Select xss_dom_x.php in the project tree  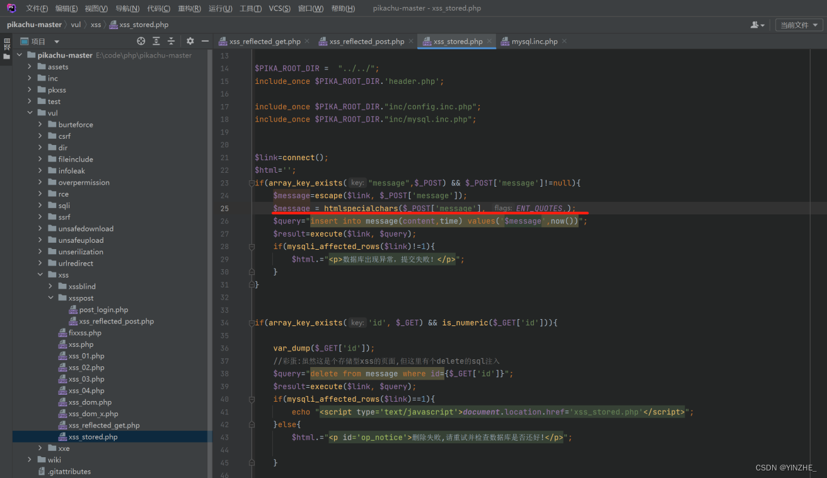coord(112,414)
